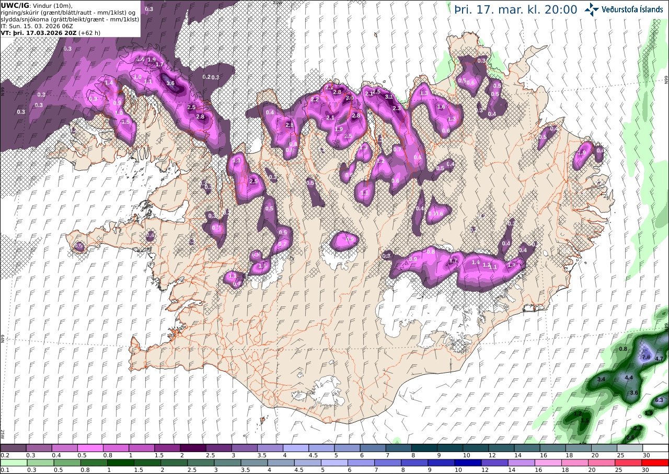Pick the bright magenta 0.5 swatch on the snow scale
This screenshot has height=474, width=669.
90,448
